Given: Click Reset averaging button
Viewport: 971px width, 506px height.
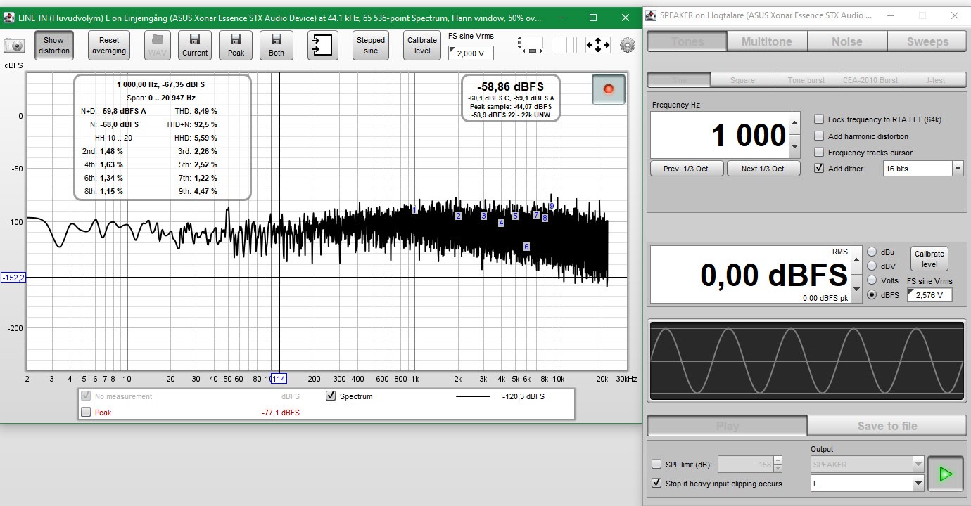Looking at the screenshot, I should point(109,46).
